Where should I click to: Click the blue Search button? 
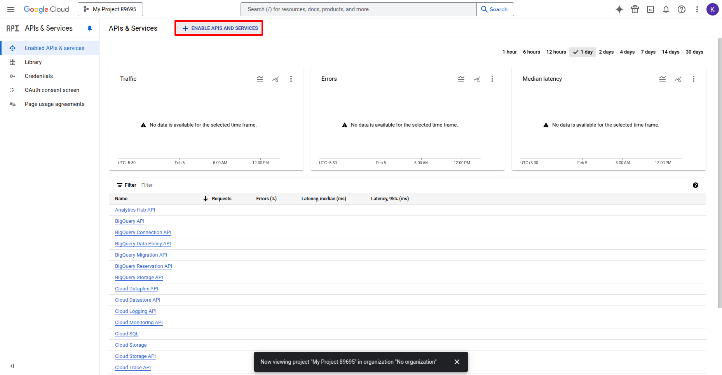495,9
